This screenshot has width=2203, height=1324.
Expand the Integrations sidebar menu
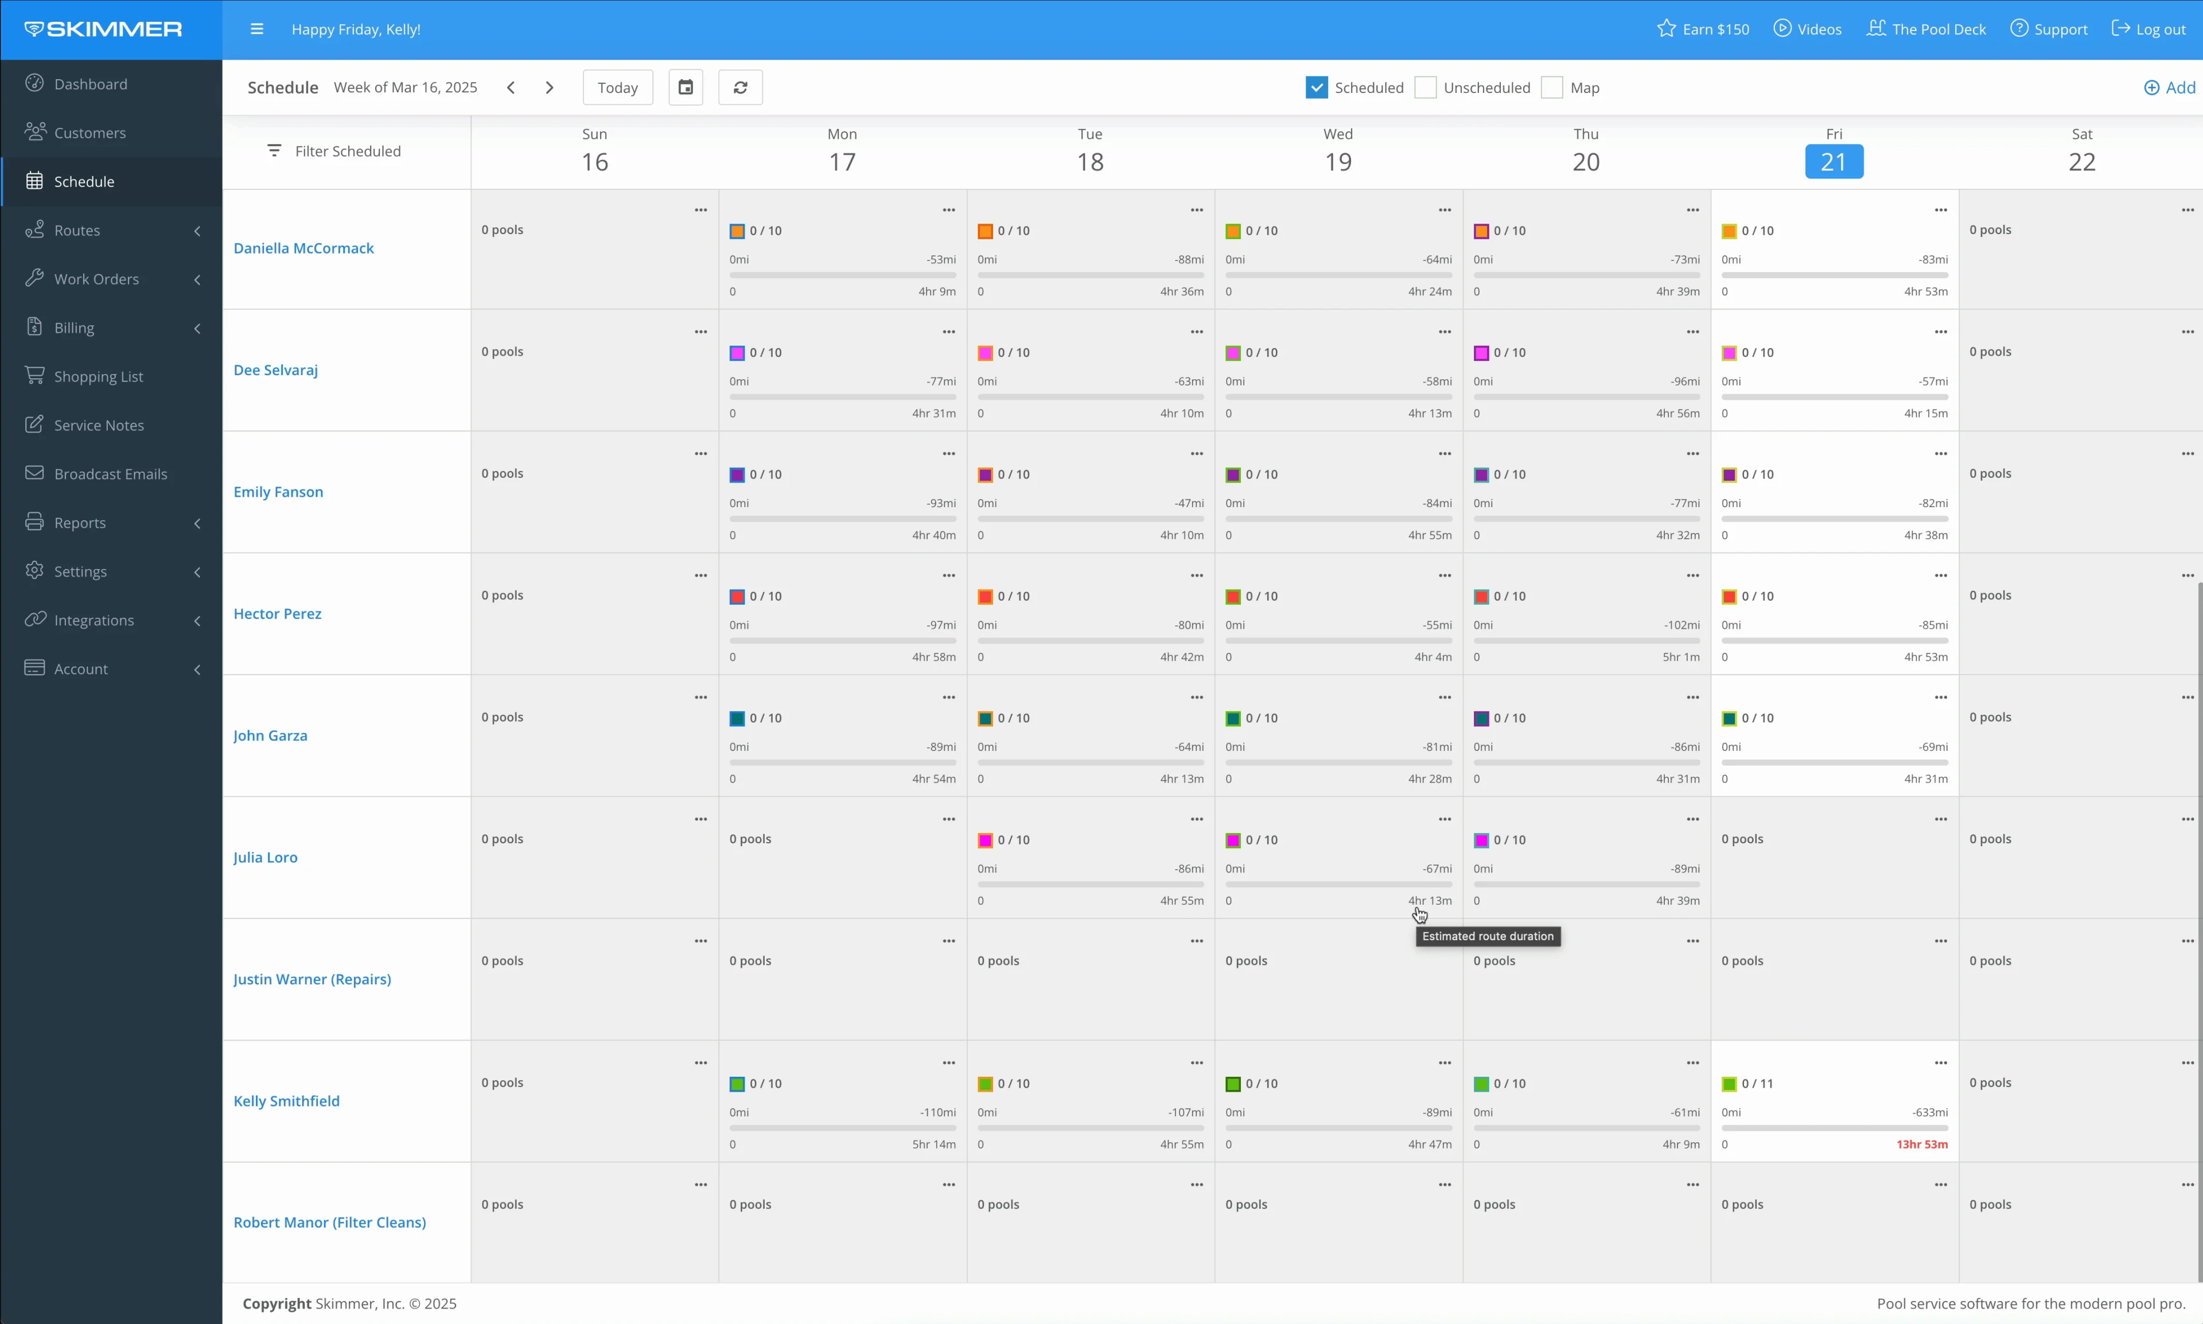pos(111,620)
